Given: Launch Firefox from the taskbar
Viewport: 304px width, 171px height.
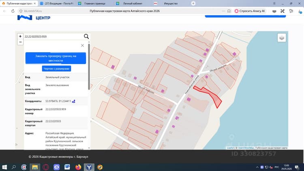Looking at the screenshot, I should [78, 167].
